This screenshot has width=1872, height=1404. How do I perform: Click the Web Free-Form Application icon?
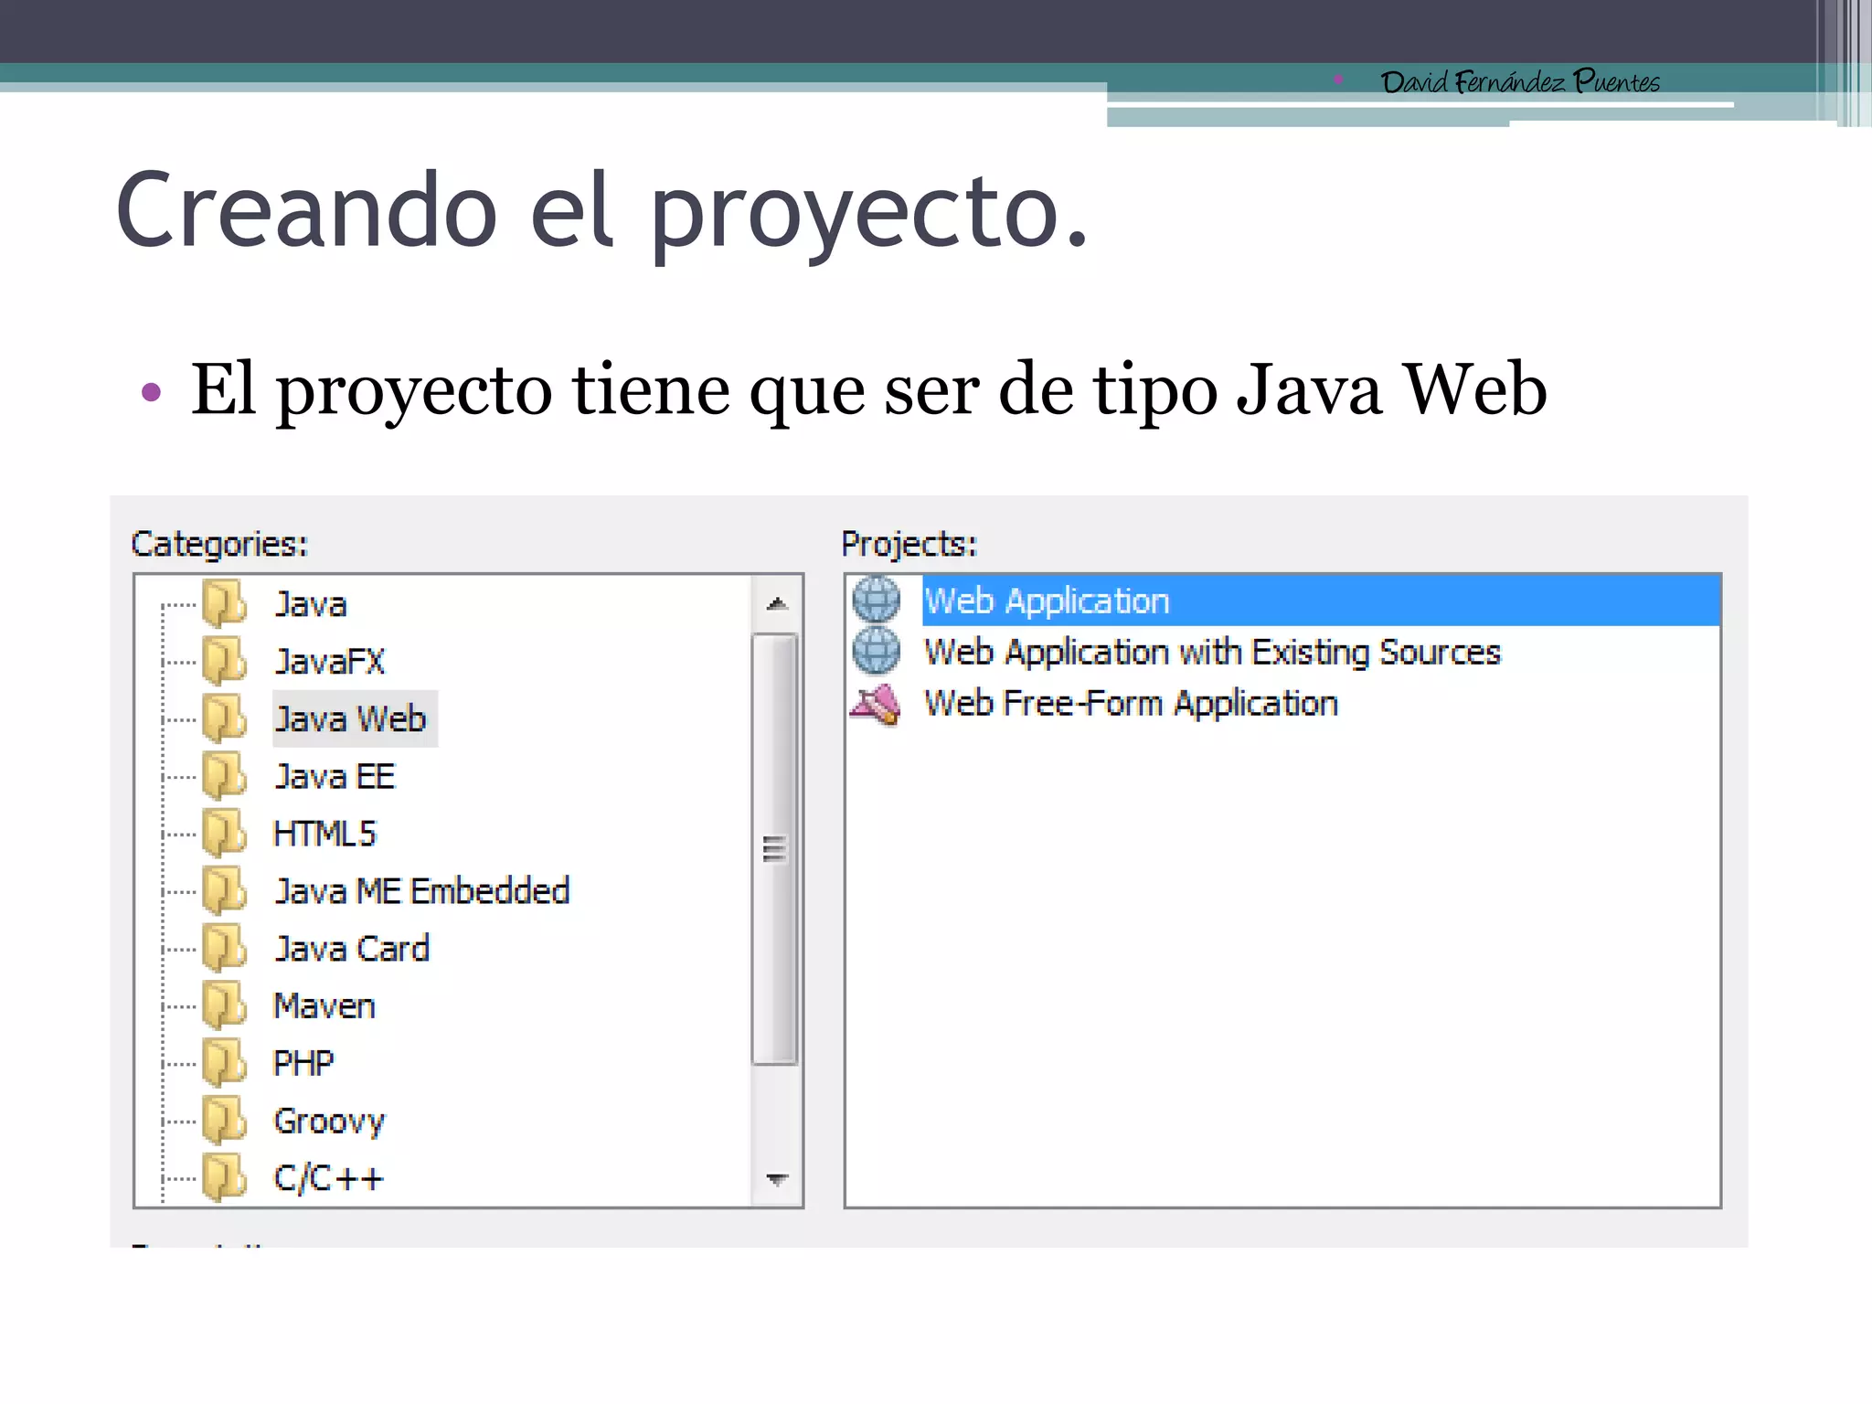point(876,704)
